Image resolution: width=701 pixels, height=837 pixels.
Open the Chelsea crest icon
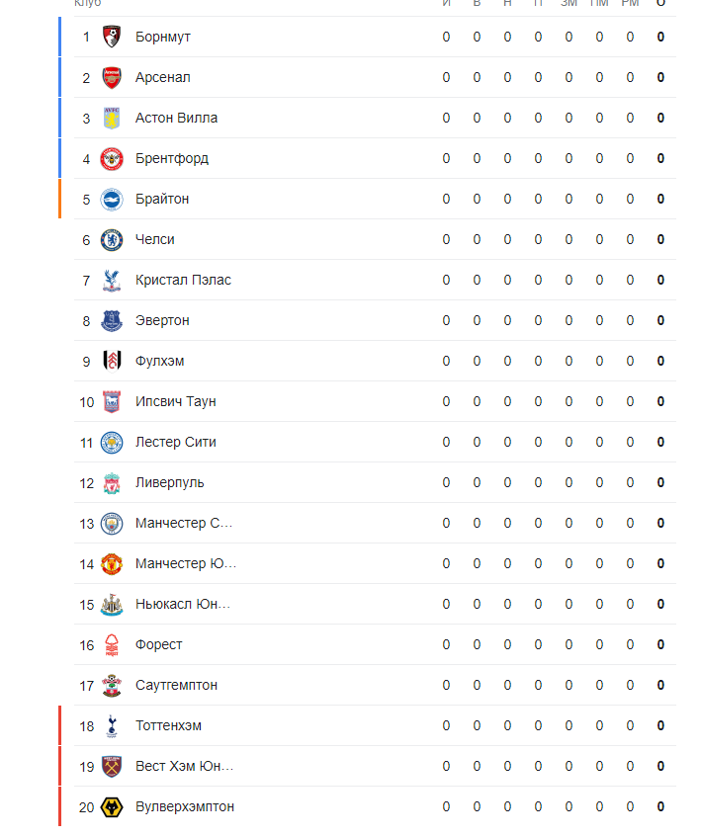[x=112, y=239]
